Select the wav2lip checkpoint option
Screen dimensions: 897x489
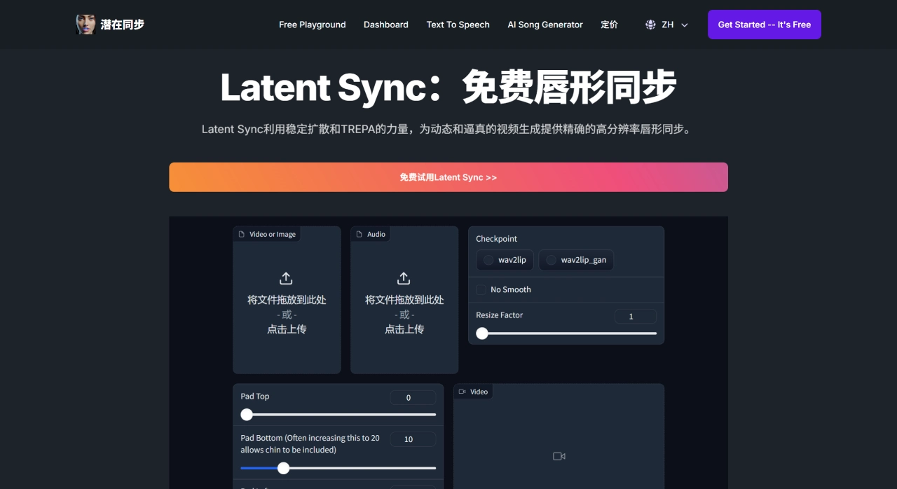click(505, 260)
